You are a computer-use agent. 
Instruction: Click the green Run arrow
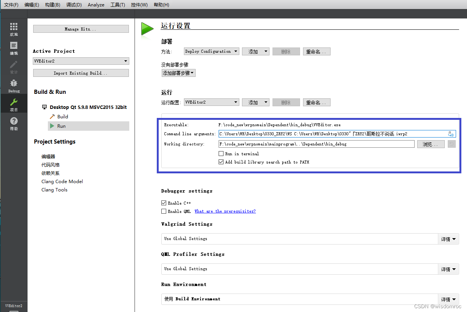[x=147, y=28]
